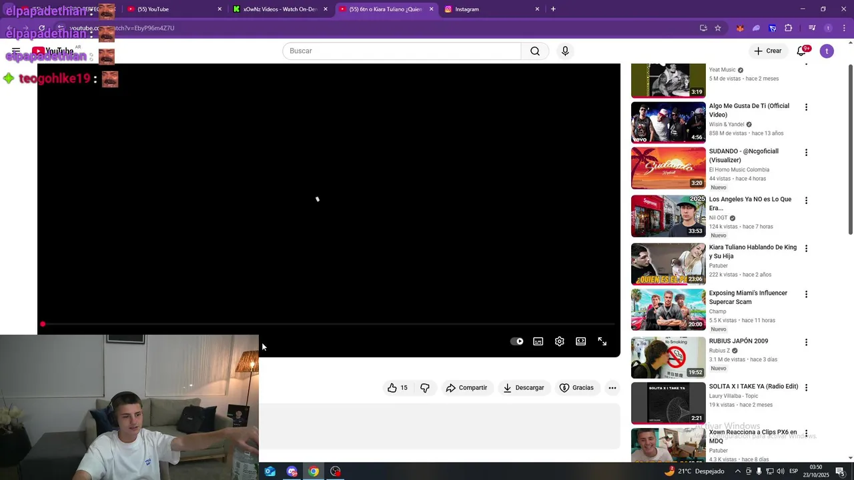The height and width of the screenshot is (480, 854).
Task: Click the ESP language indicator
Action: (x=793, y=471)
